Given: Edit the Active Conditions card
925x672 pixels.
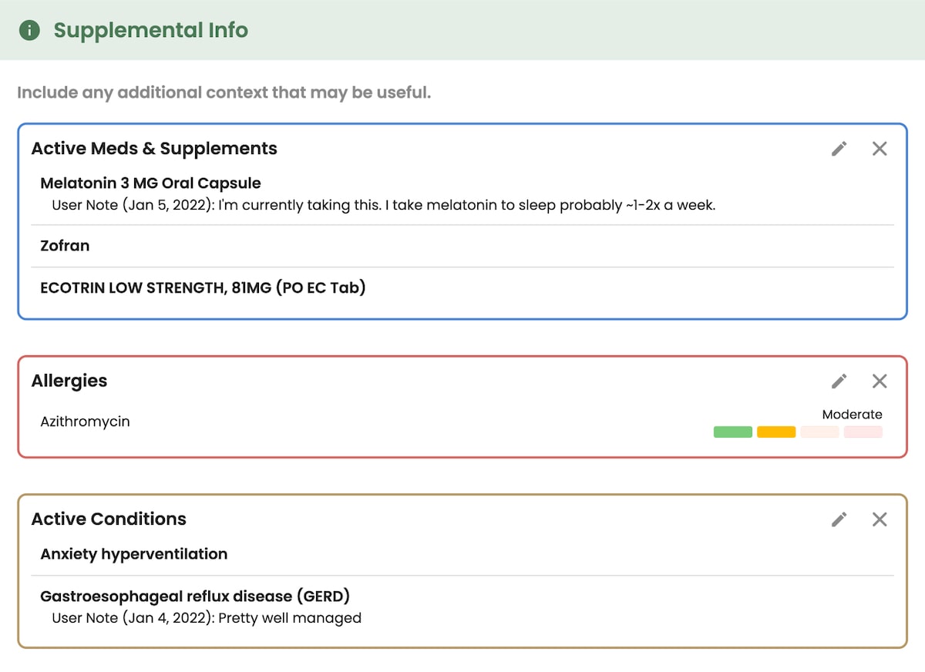Looking at the screenshot, I should 839,519.
